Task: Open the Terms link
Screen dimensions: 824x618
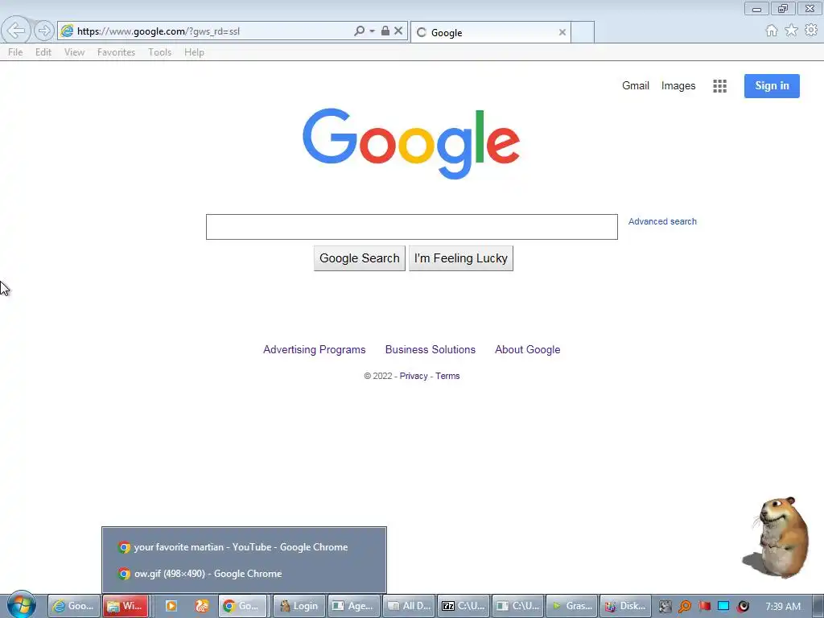Action: tap(447, 376)
